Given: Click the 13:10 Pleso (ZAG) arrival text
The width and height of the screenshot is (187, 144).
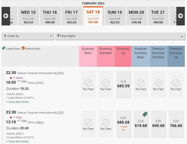Looking at the screenshot, I should [25, 122].
